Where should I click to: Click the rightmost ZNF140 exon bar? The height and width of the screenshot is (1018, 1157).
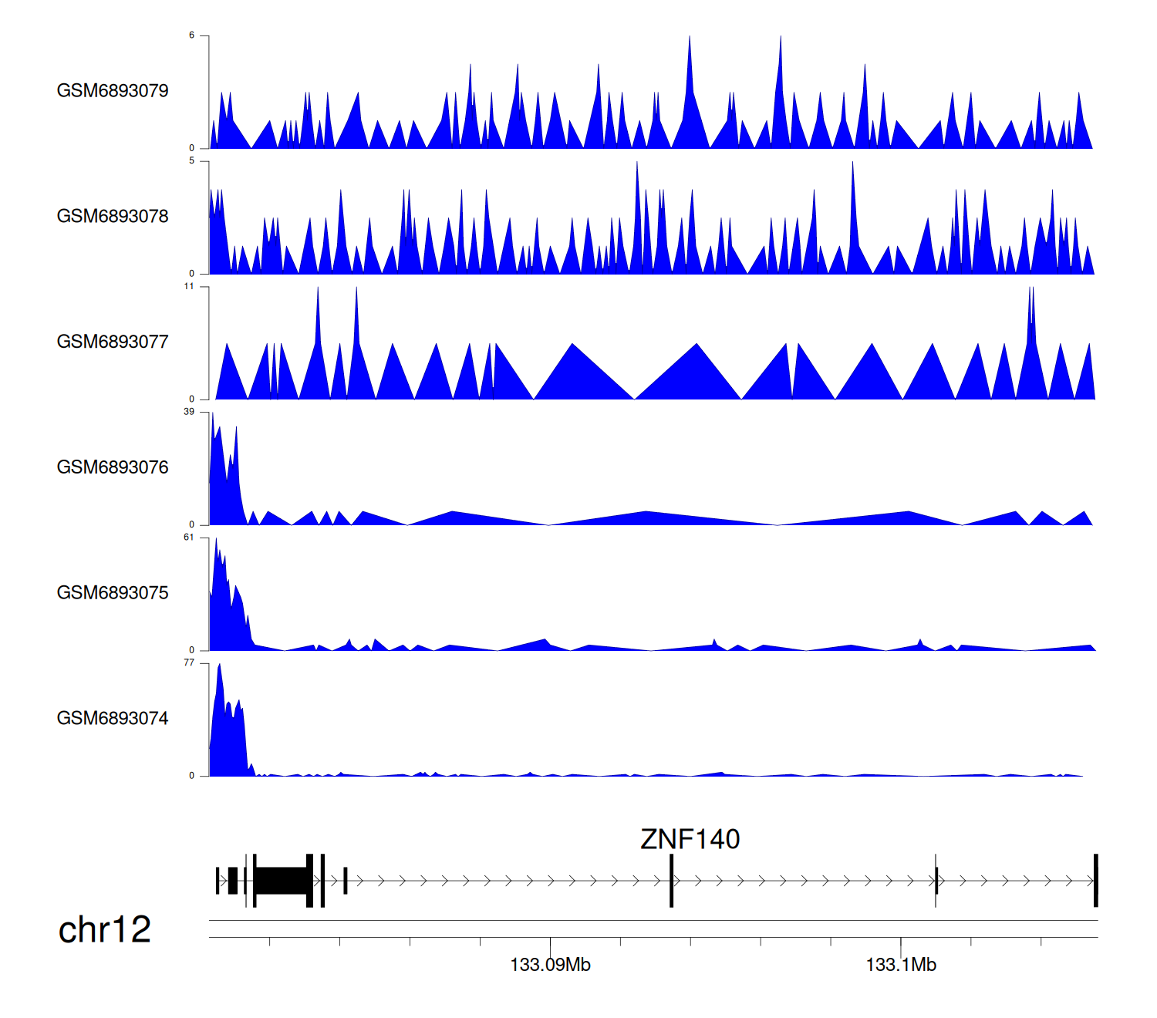(x=1095, y=880)
